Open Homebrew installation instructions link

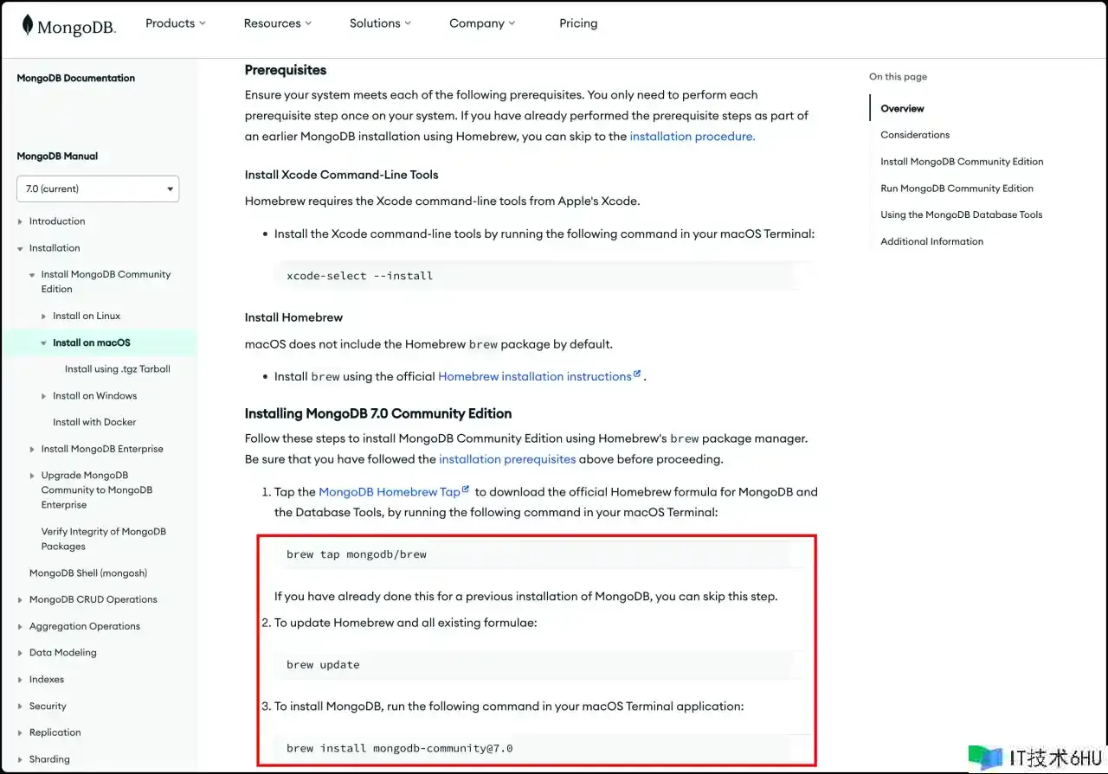(535, 377)
